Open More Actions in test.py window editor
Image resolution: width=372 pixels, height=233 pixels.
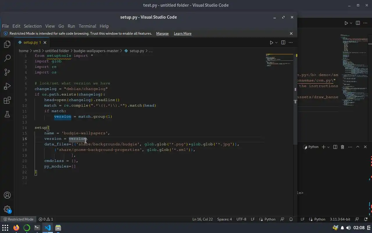[365, 23]
